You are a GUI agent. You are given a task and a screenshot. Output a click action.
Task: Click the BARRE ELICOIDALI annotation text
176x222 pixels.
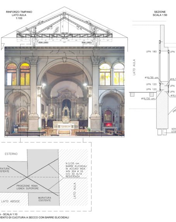click(76, 170)
